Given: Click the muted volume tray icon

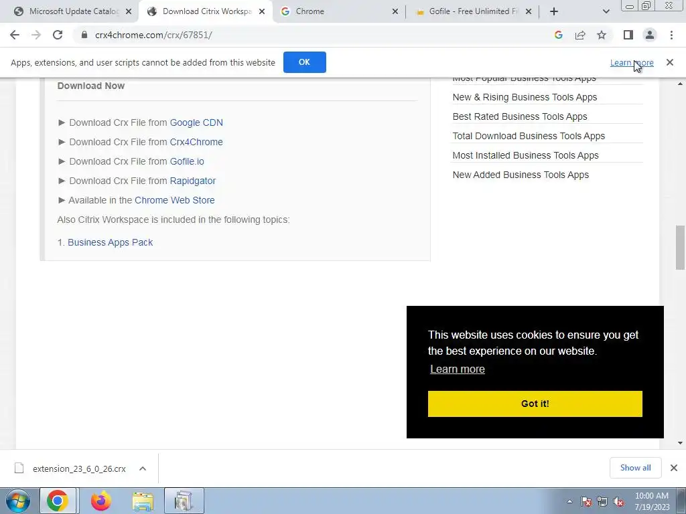Looking at the screenshot, I should (618, 501).
